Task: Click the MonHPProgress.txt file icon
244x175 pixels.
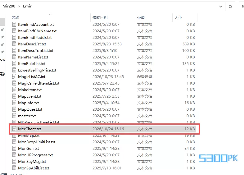Action: [x=14, y=155]
